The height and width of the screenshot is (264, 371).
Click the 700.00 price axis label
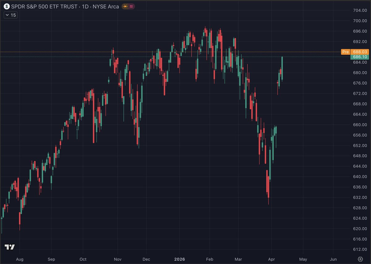(360, 21)
